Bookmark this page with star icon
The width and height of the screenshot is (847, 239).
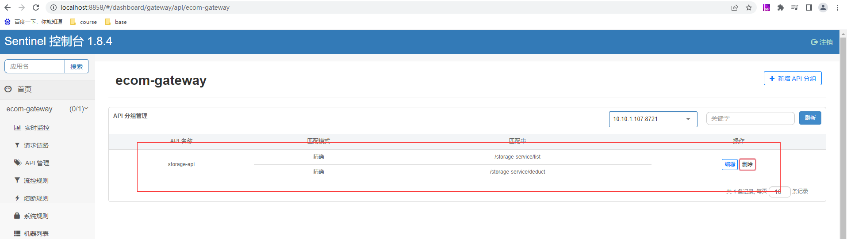pos(749,8)
